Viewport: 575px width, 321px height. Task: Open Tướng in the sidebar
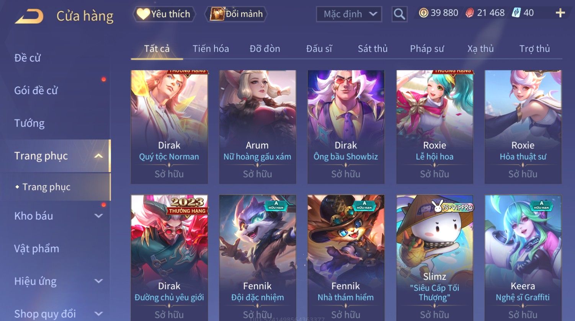29,123
